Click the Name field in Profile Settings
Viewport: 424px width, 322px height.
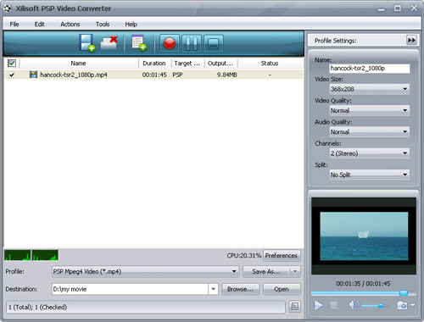pos(370,69)
